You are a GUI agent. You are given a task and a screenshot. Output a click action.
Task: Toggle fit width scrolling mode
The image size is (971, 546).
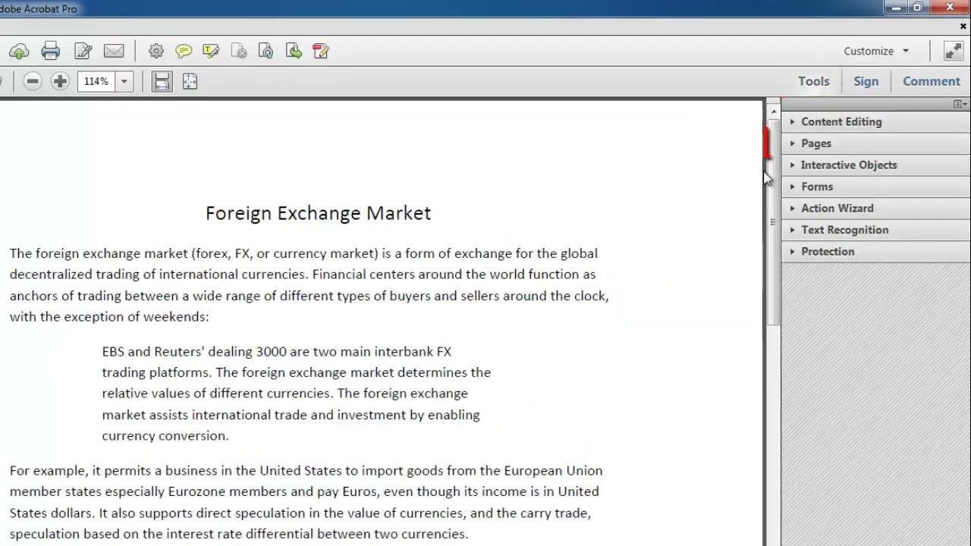coord(162,81)
